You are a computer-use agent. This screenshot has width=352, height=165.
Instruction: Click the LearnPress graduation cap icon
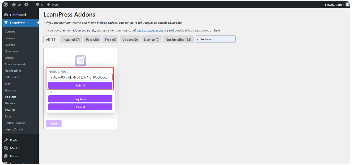(6, 23)
